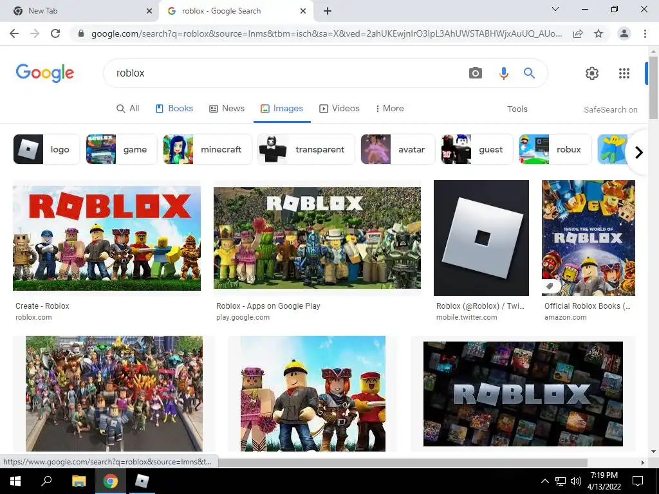Open Roblox Apps on Google Play image
This screenshot has width=659, height=494.
[317, 238]
